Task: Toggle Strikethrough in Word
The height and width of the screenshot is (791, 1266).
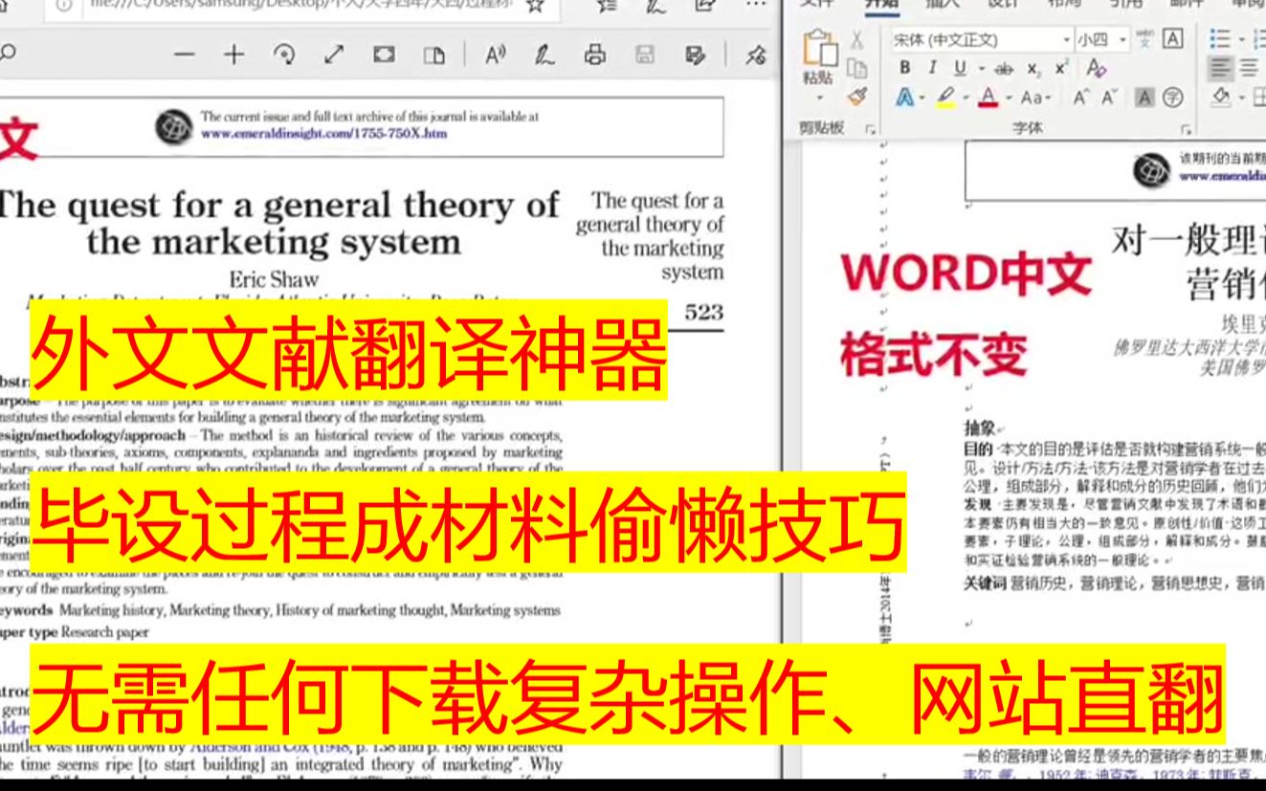Action: (x=1004, y=69)
